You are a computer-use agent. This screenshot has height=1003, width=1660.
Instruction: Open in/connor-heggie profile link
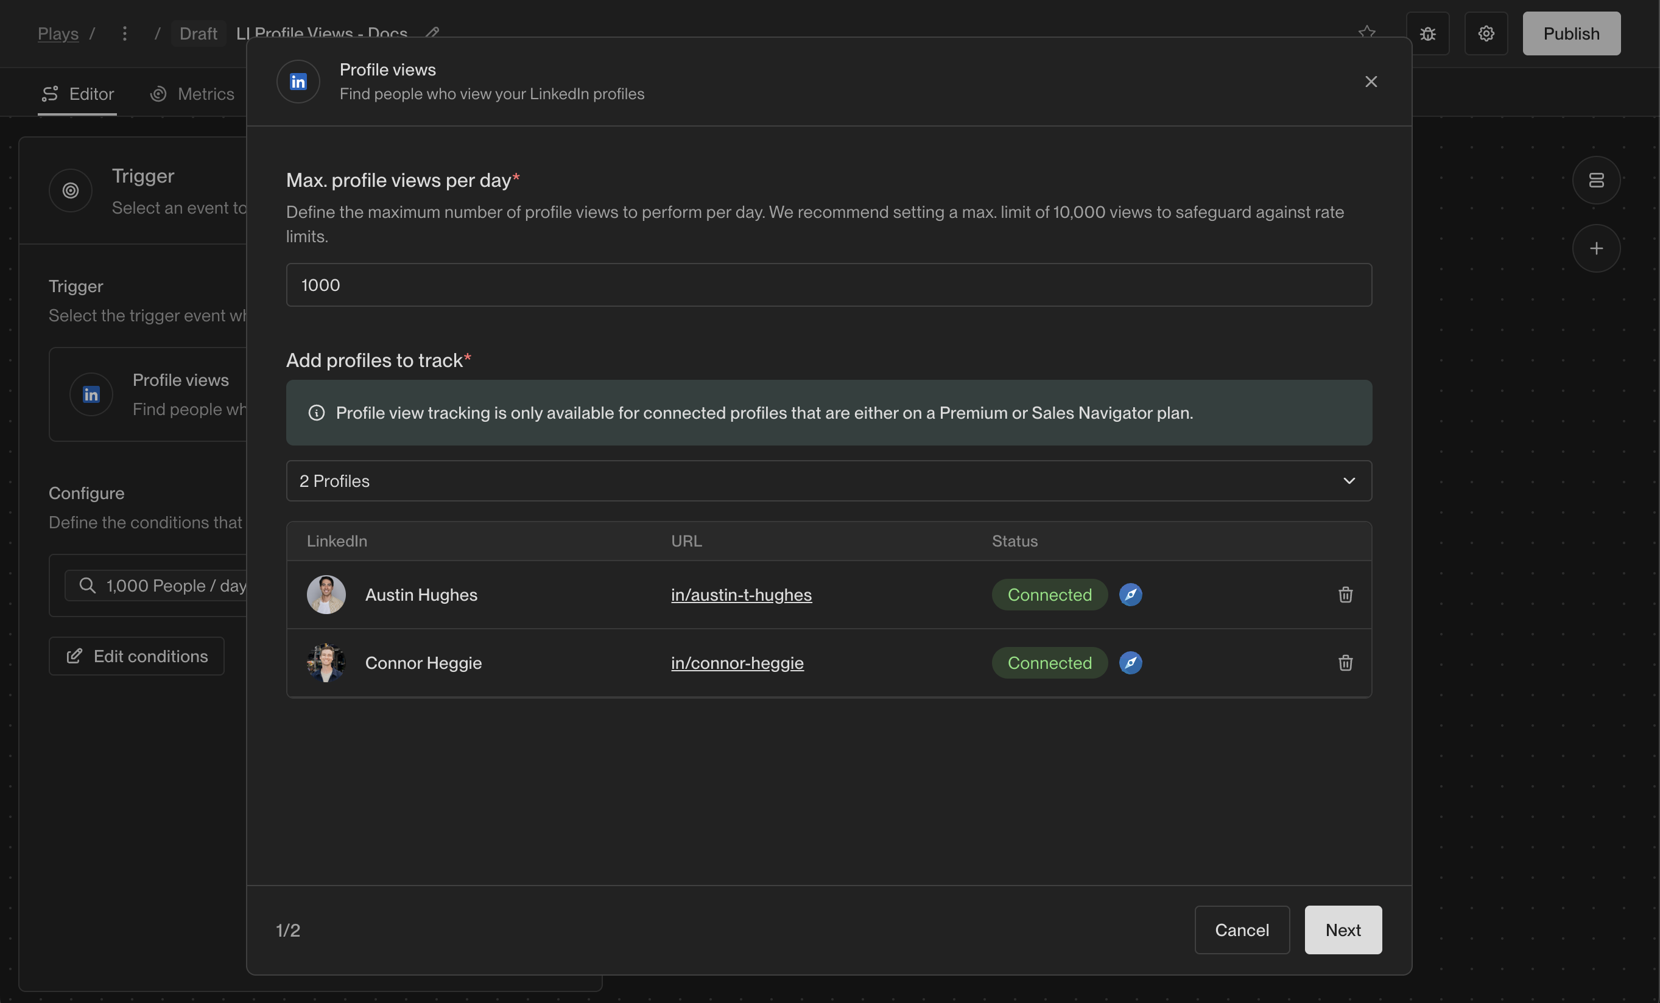click(x=736, y=662)
